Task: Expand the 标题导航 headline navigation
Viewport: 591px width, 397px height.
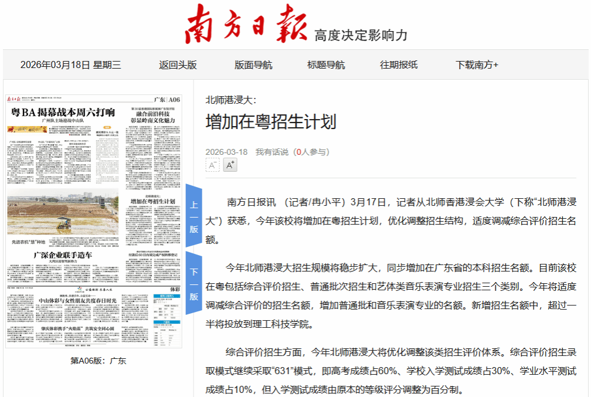Action: [x=326, y=65]
